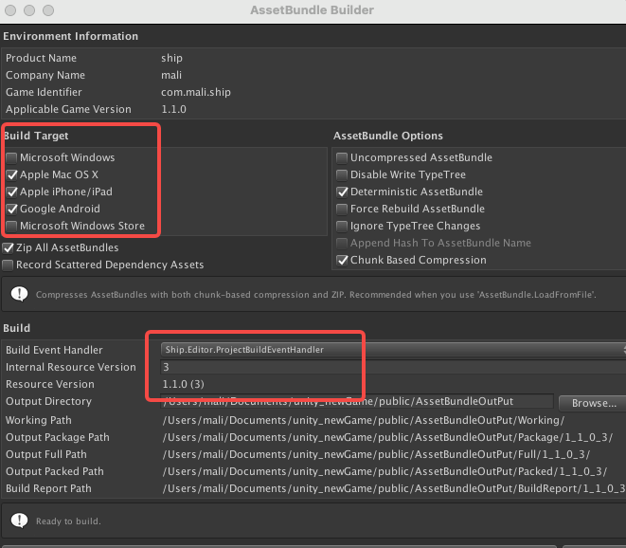Uncheck Apple iPhone/iPad build target
The height and width of the screenshot is (548, 626).
(11, 192)
